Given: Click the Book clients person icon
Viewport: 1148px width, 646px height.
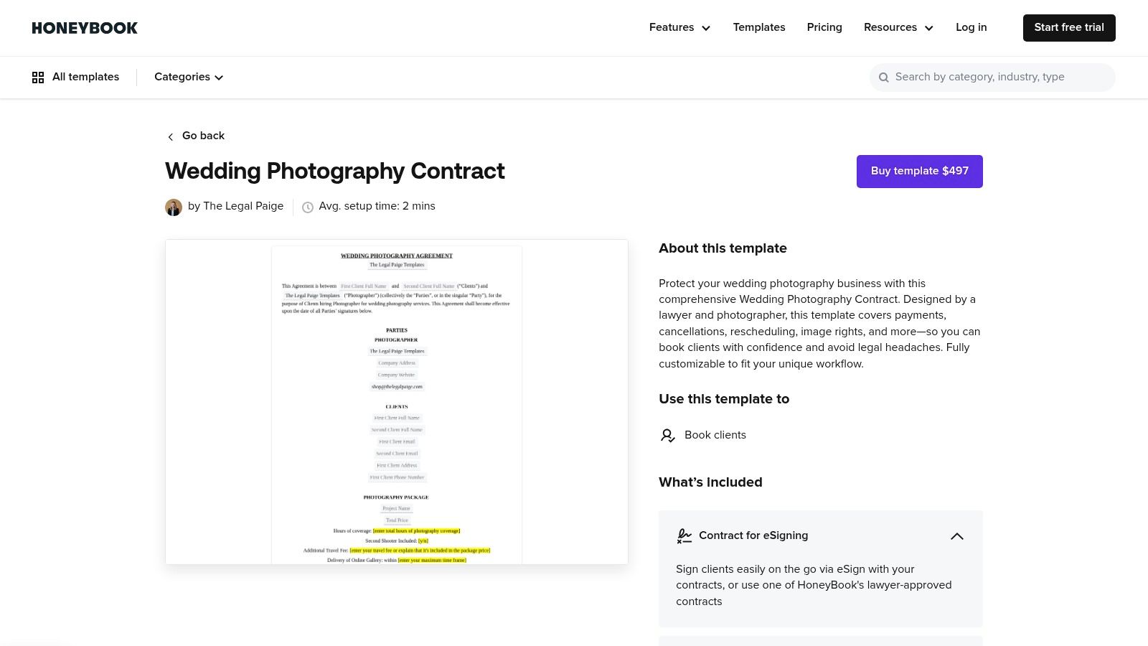Looking at the screenshot, I should (668, 435).
